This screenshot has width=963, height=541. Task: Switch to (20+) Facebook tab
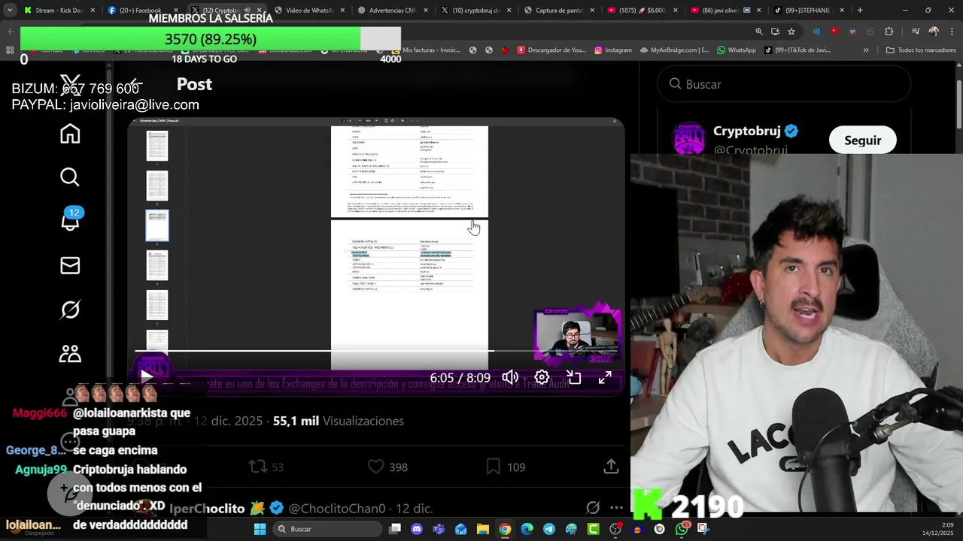tap(142, 11)
